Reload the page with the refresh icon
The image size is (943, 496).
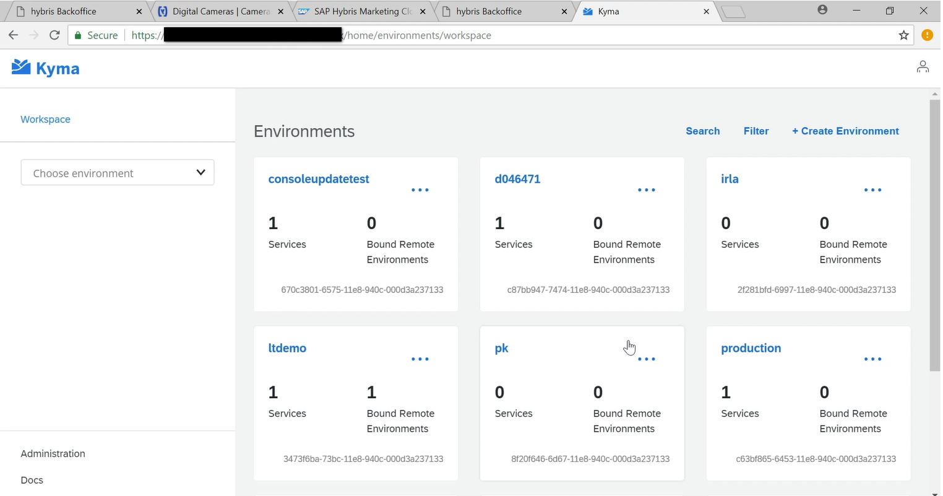coord(54,35)
